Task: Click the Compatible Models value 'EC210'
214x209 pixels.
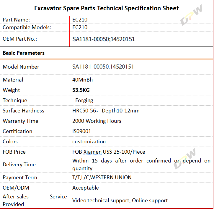Action: [80, 27]
